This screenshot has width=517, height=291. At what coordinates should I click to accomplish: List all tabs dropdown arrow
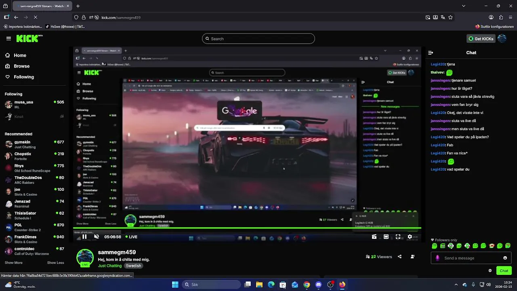(464, 6)
